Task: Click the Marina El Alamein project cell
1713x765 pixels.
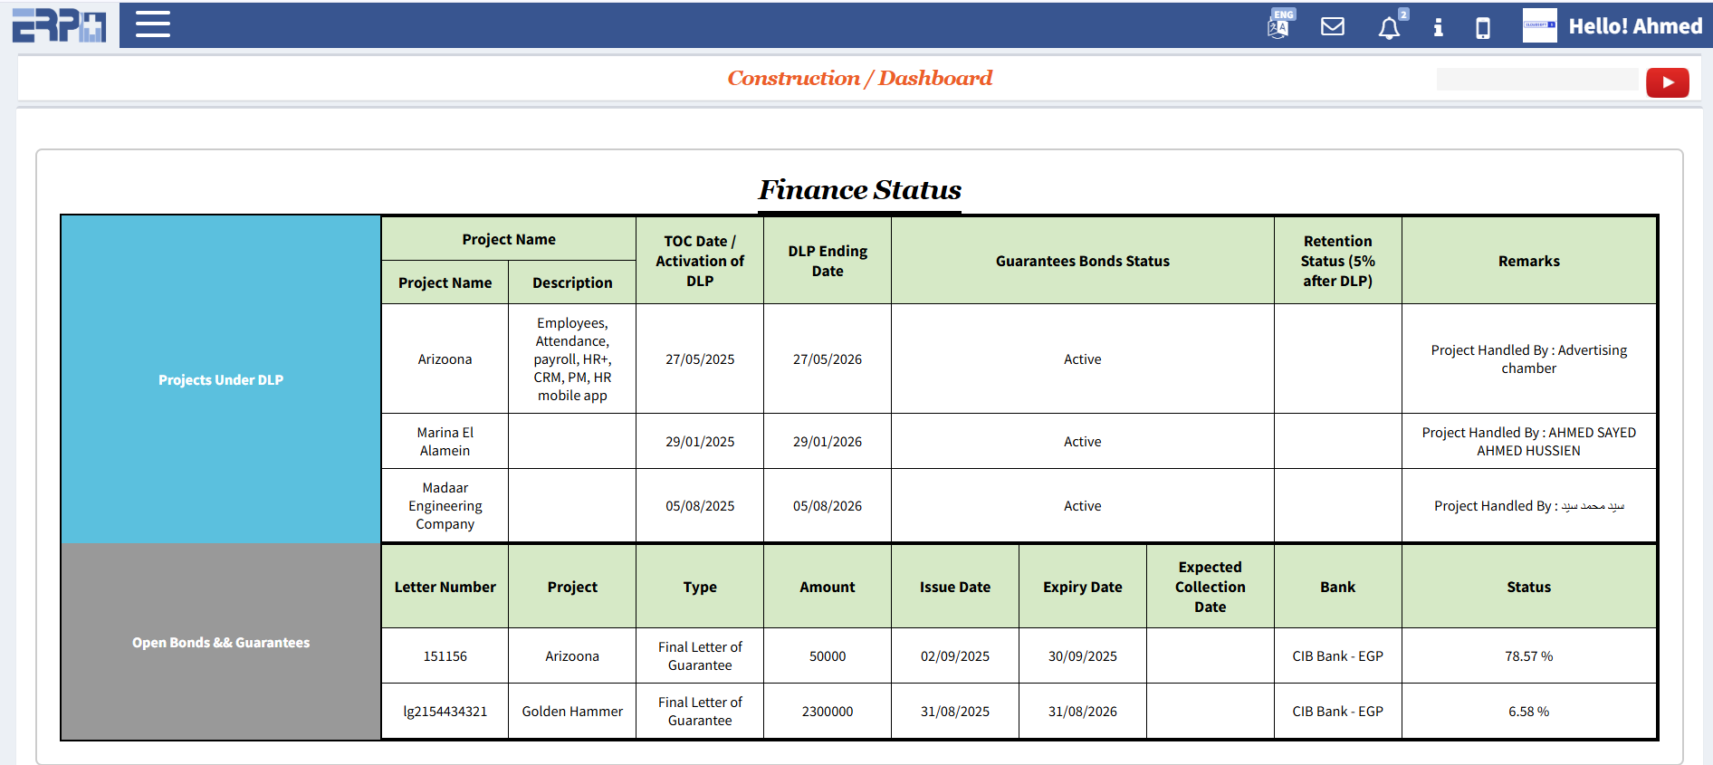Action: 445,442
